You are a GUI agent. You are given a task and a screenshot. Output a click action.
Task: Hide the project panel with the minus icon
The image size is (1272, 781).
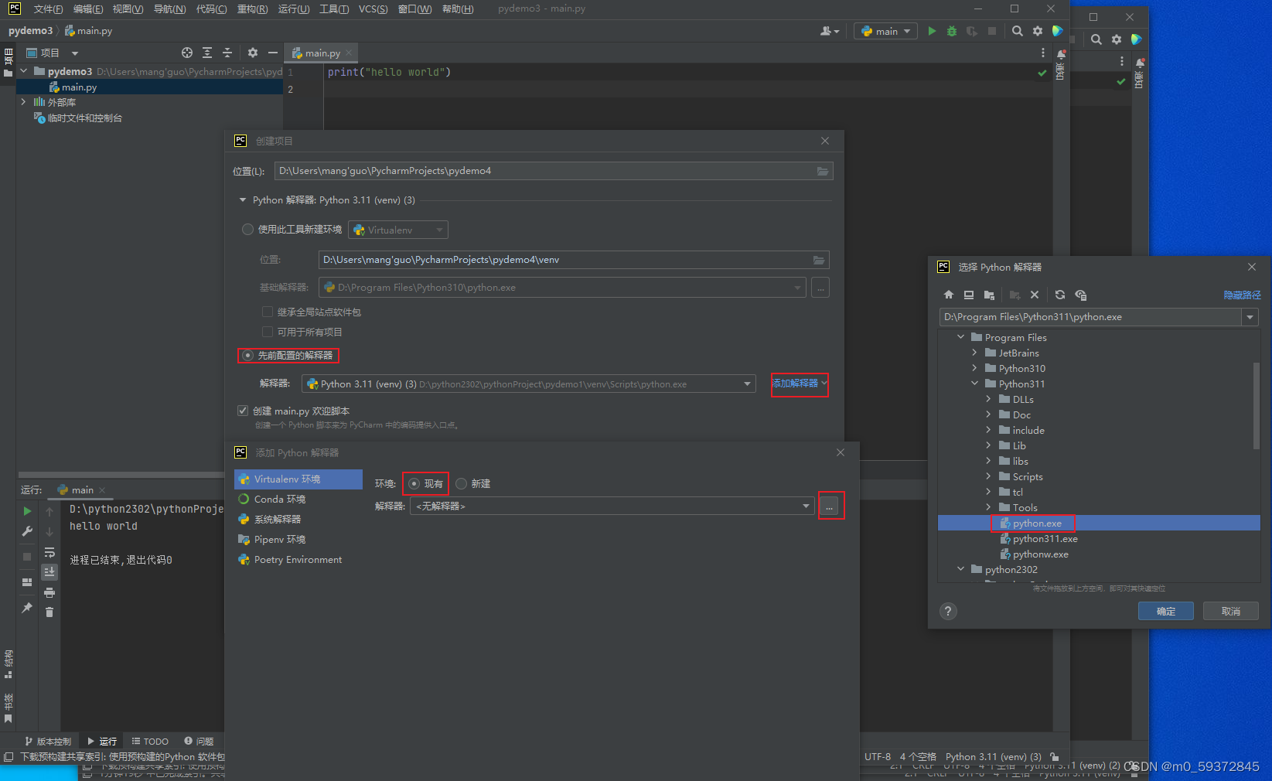click(272, 53)
